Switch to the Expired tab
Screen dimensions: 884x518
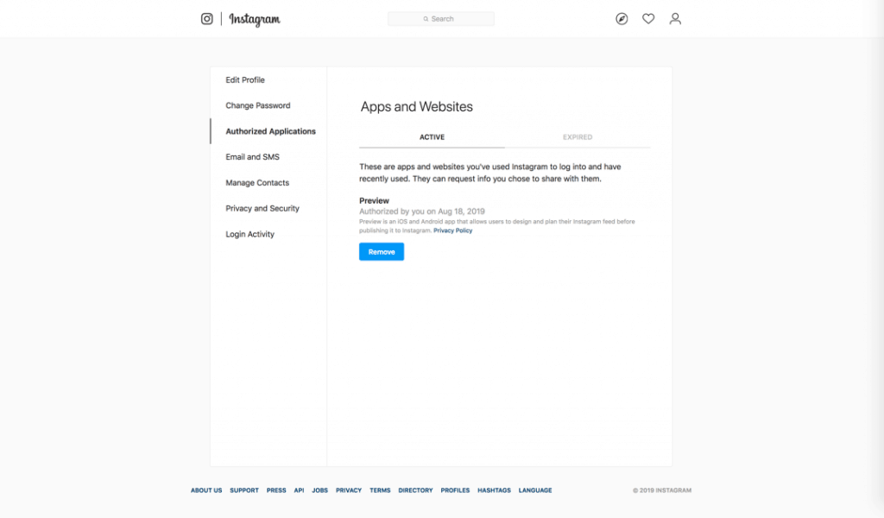(578, 137)
